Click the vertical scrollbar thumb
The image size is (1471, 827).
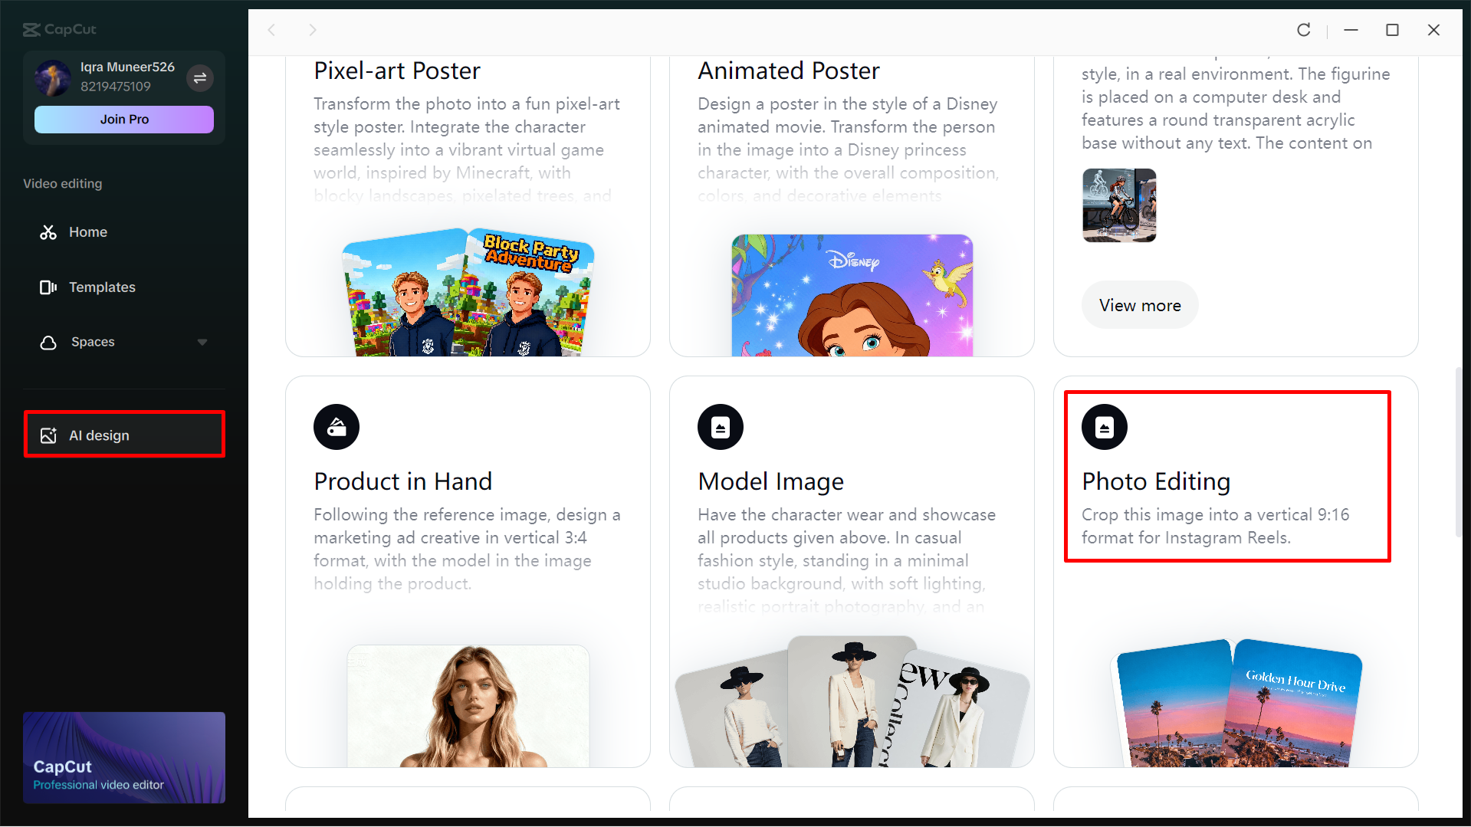(x=1459, y=452)
